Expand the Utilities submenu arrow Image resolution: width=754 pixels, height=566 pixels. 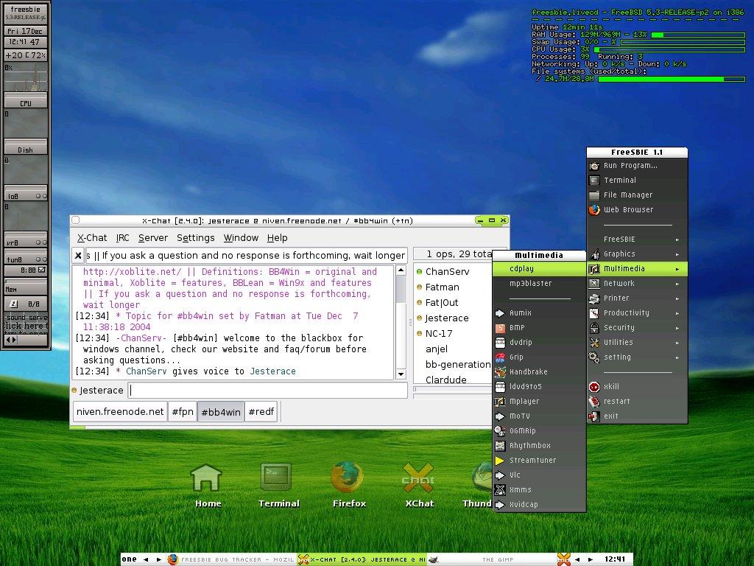pyautogui.click(x=677, y=343)
